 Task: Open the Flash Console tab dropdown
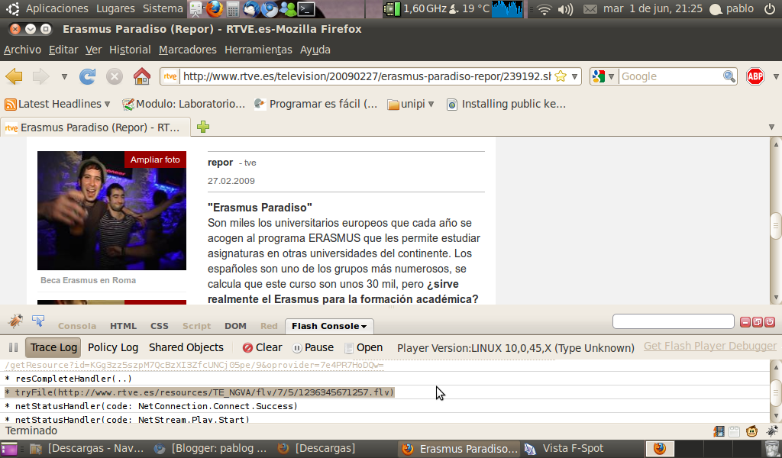[364, 327]
